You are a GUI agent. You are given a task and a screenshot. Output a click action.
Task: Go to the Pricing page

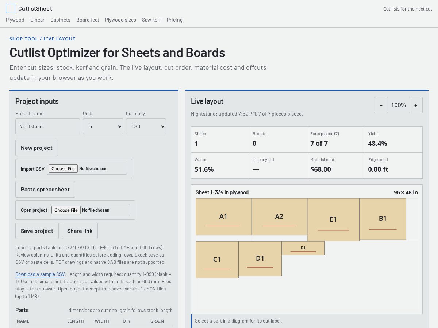[175, 20]
